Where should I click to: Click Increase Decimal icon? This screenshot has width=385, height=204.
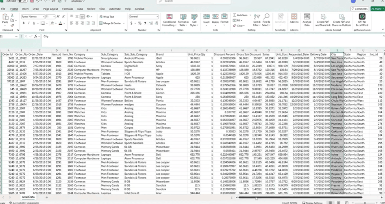click(x=150, y=23)
